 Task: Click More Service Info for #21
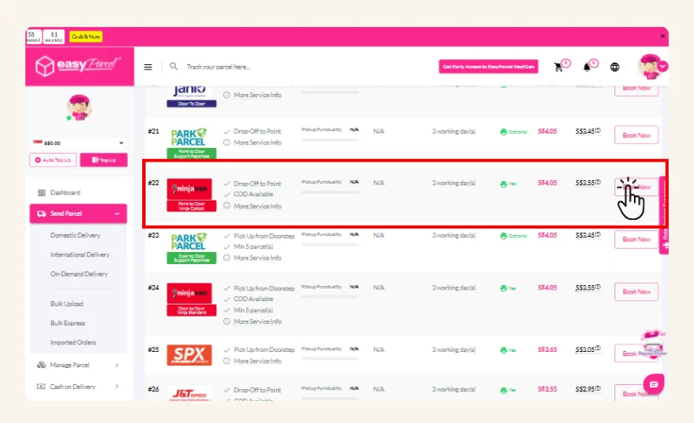257,142
